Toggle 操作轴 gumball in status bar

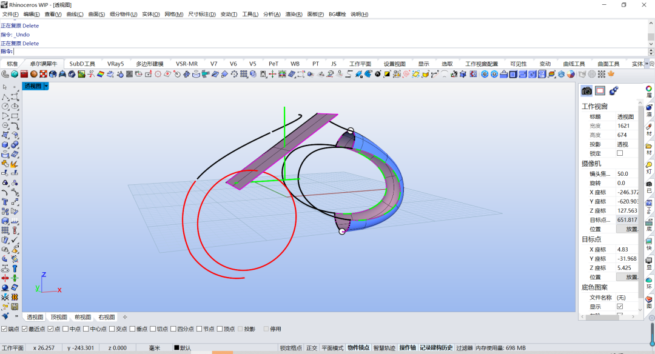coord(408,348)
